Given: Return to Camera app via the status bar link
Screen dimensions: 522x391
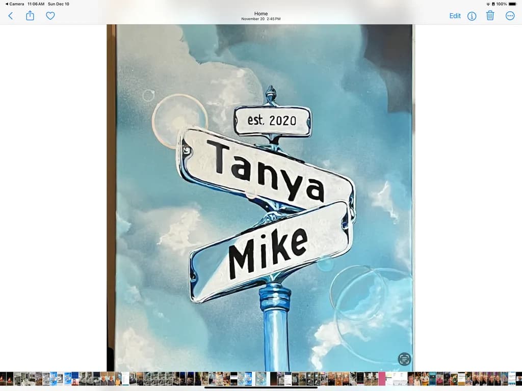Looking at the screenshot, I should [15, 4].
